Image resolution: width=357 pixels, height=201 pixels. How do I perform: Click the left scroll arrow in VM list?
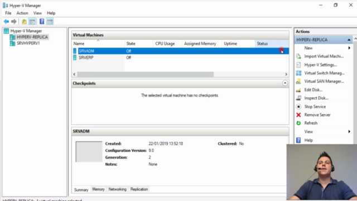pos(74,74)
